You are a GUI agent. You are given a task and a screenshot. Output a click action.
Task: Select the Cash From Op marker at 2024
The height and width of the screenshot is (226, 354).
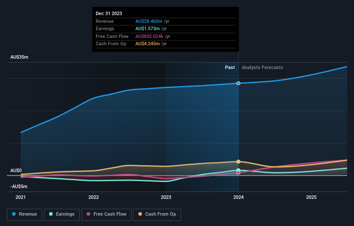coord(238,162)
